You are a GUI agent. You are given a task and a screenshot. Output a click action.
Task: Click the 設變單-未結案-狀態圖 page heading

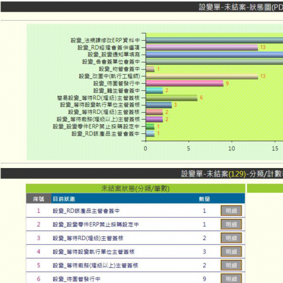point(241,7)
